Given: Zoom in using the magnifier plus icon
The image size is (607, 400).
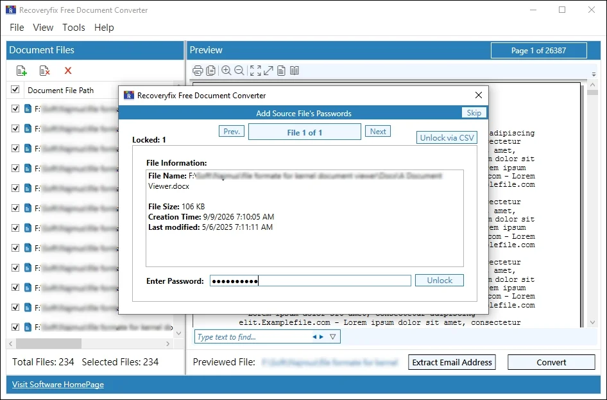Looking at the screenshot, I should 226,71.
